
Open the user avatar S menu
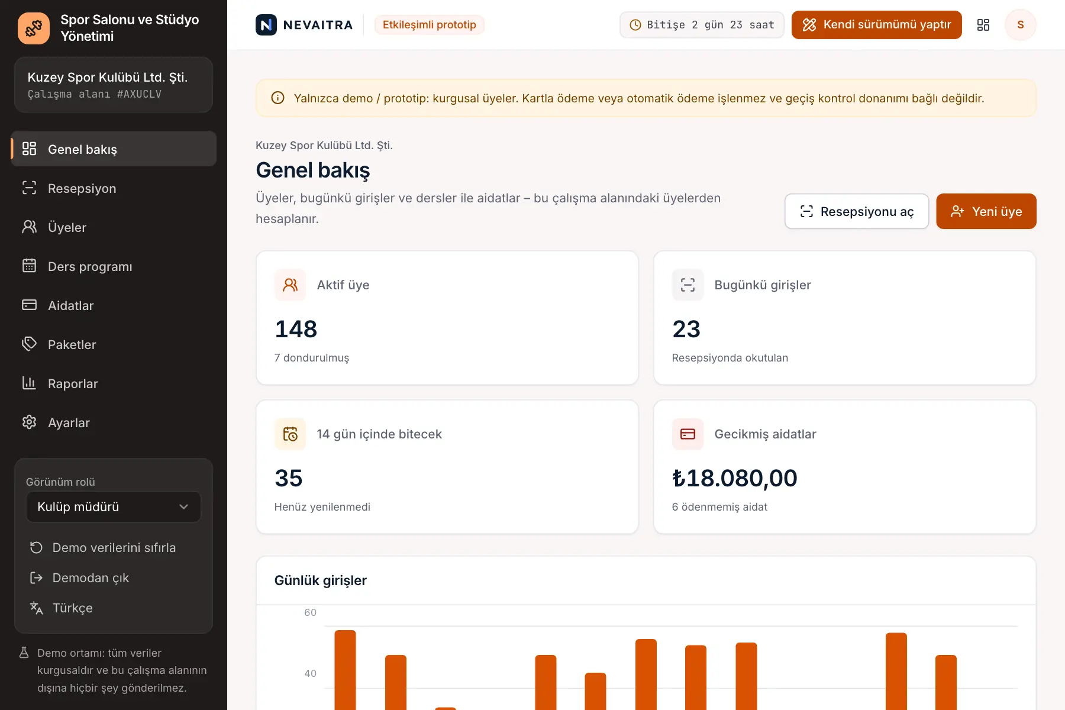(1021, 25)
